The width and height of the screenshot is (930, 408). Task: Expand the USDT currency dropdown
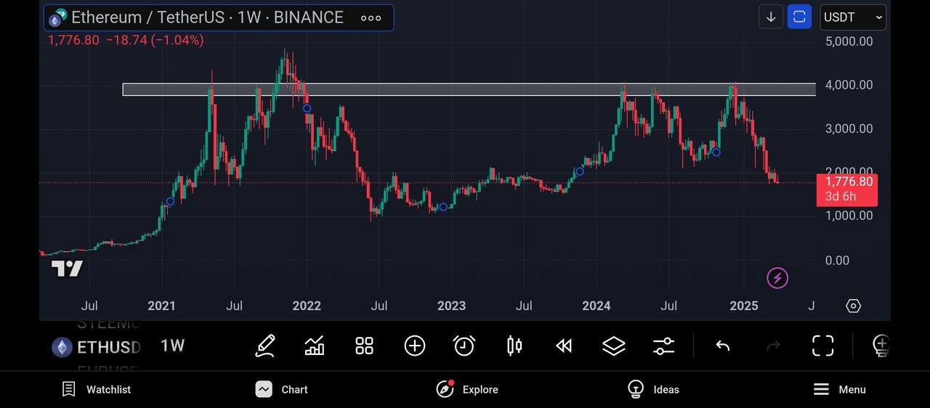853,17
